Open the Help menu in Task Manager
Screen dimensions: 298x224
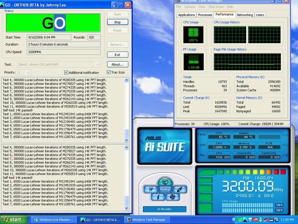pos(230,7)
